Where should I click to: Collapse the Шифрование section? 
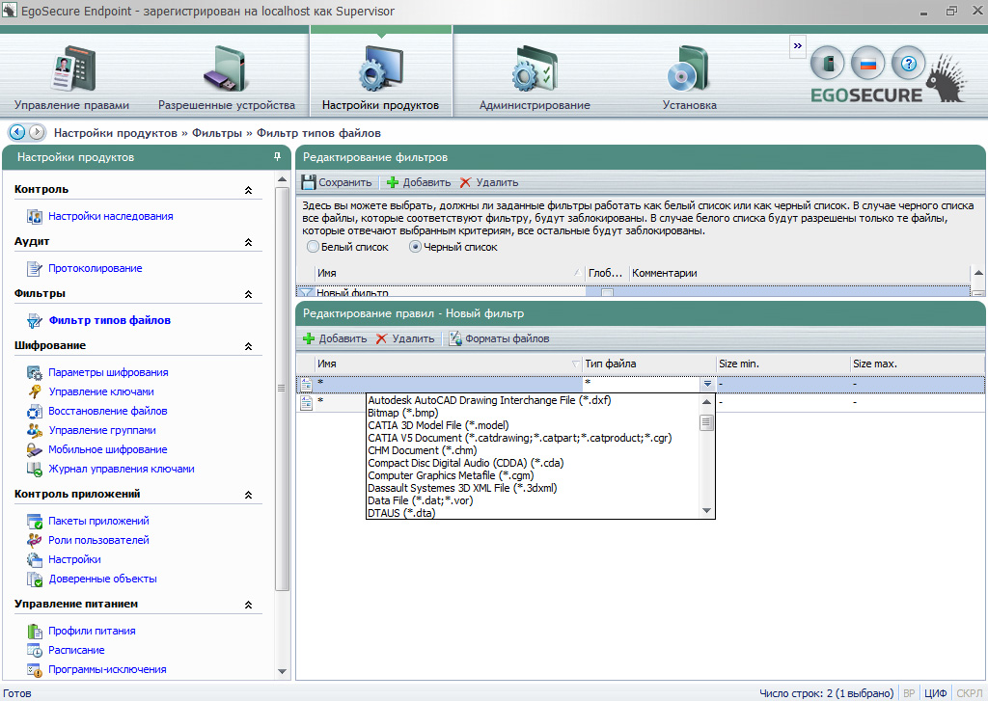248,346
